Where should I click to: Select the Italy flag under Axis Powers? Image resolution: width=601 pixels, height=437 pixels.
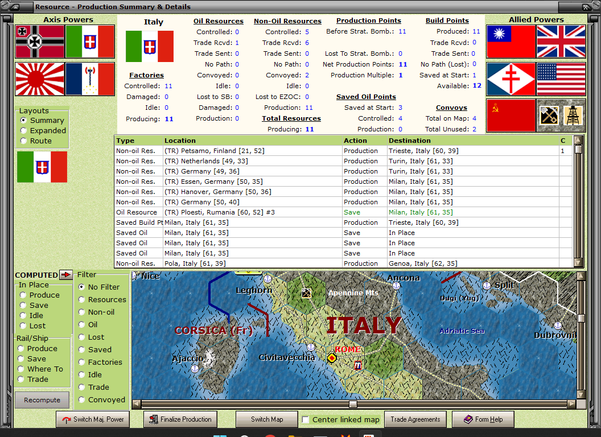click(x=90, y=42)
